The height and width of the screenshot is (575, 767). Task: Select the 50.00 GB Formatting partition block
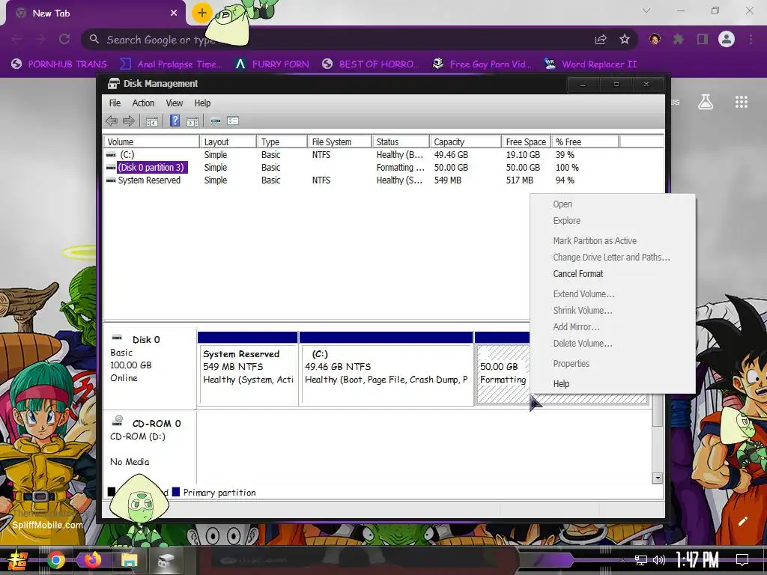click(503, 374)
